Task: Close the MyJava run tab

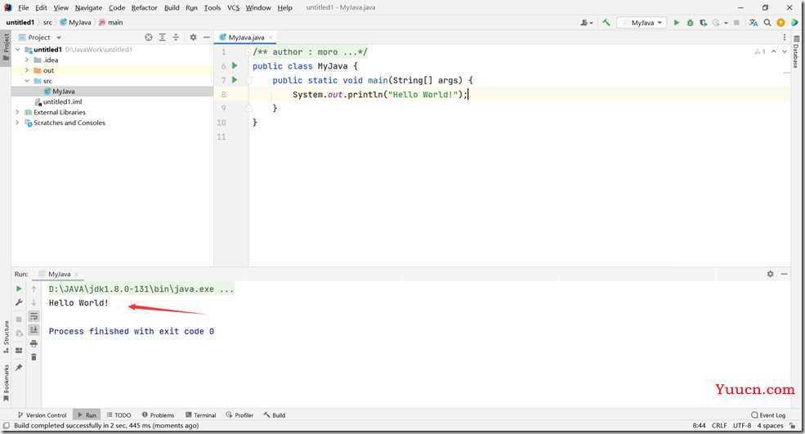Action: click(77, 275)
